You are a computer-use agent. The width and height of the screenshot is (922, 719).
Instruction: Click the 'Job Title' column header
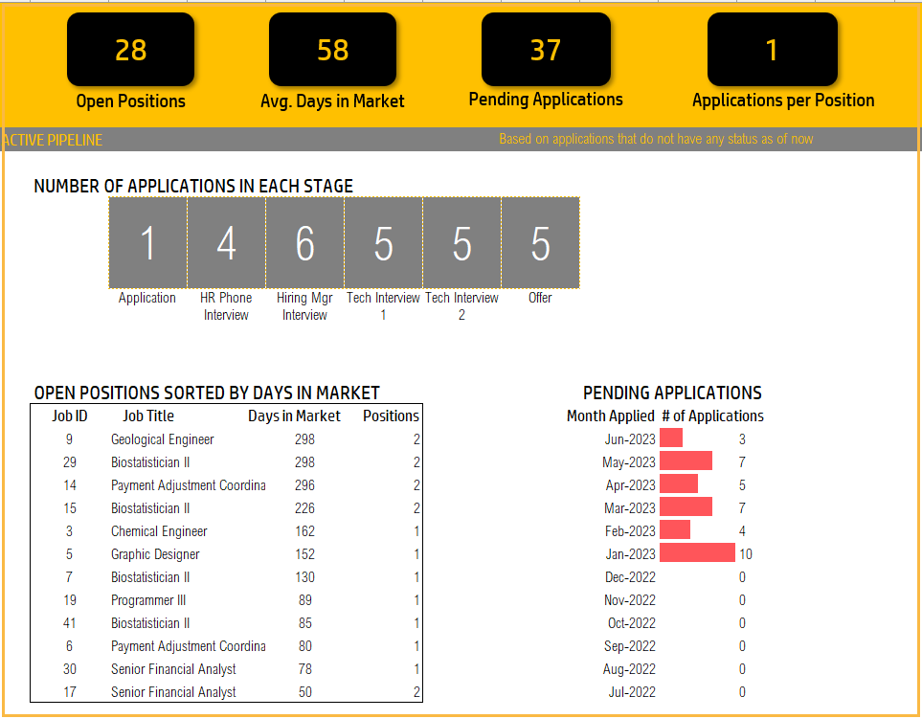148,416
